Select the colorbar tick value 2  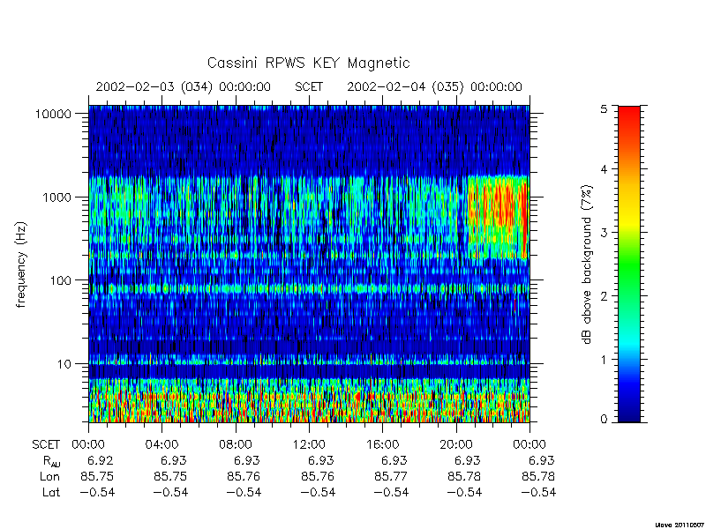(x=604, y=296)
